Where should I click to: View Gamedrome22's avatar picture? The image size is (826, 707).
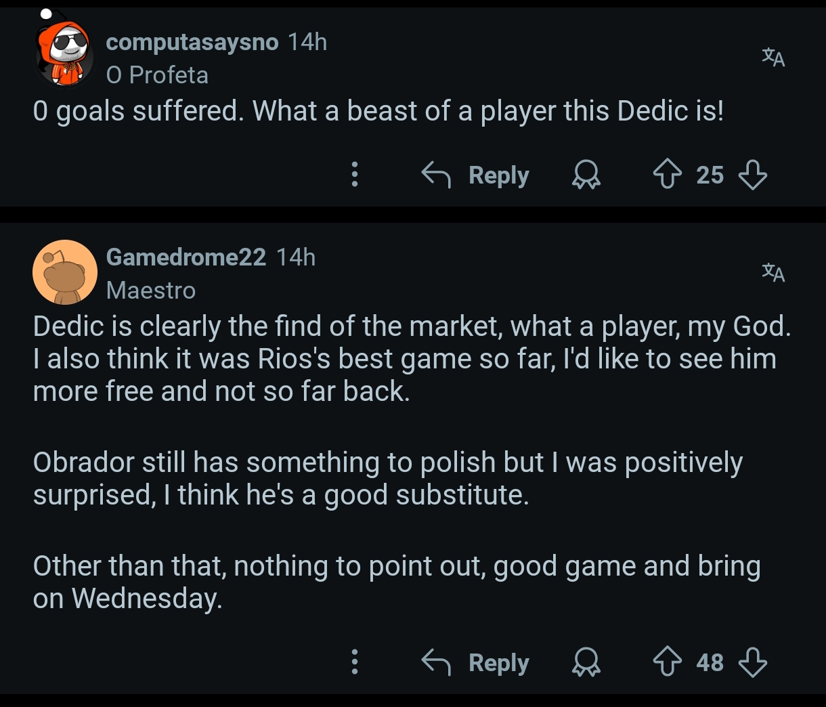tap(65, 272)
